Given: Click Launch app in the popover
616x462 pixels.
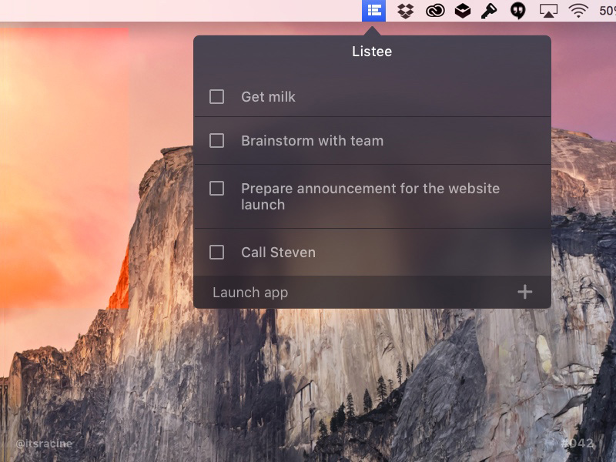Looking at the screenshot, I should coord(250,292).
